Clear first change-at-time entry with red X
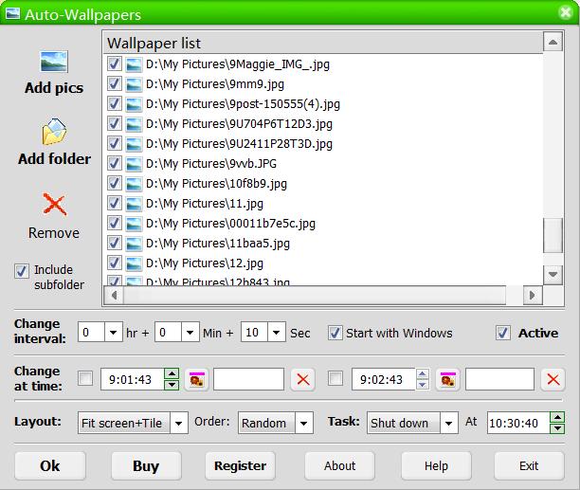This screenshot has height=490, width=580. point(302,379)
